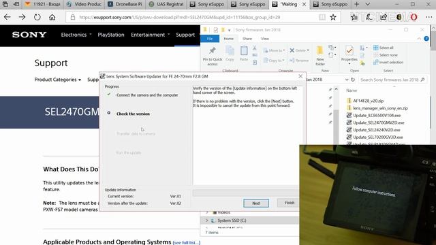Screen dimensions: 436x245
Task: Switch to Home tab in Explorer
Action: (229, 39)
